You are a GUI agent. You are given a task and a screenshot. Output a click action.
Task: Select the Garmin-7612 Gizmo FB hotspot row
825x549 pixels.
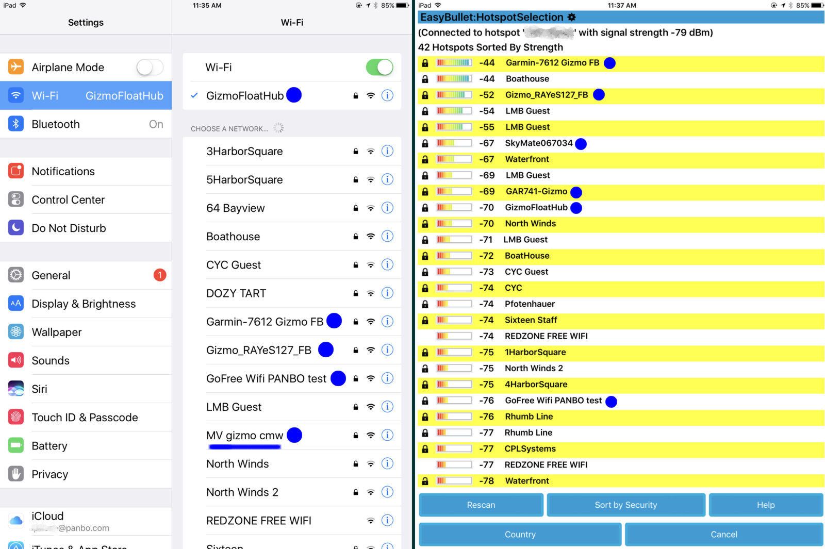[552, 63]
